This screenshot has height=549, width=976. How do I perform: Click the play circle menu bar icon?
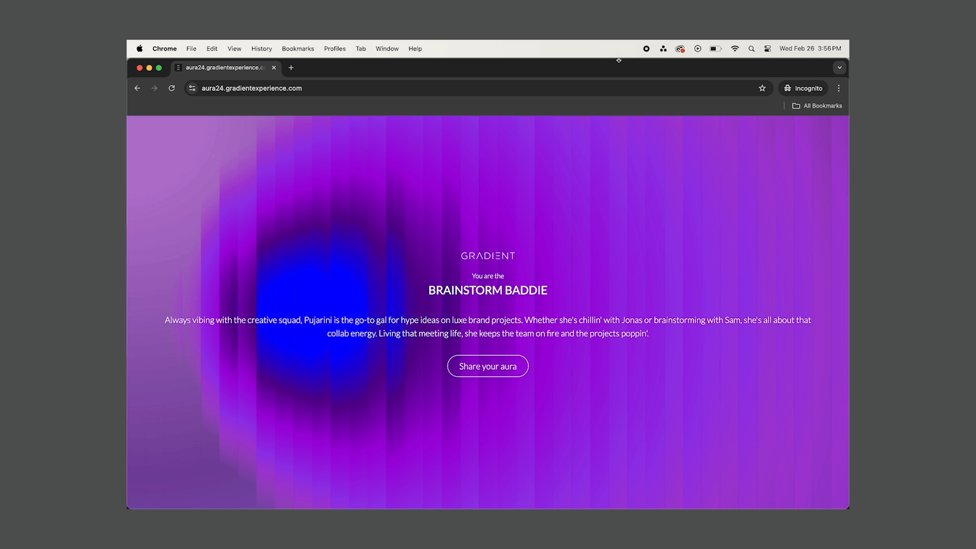click(698, 49)
